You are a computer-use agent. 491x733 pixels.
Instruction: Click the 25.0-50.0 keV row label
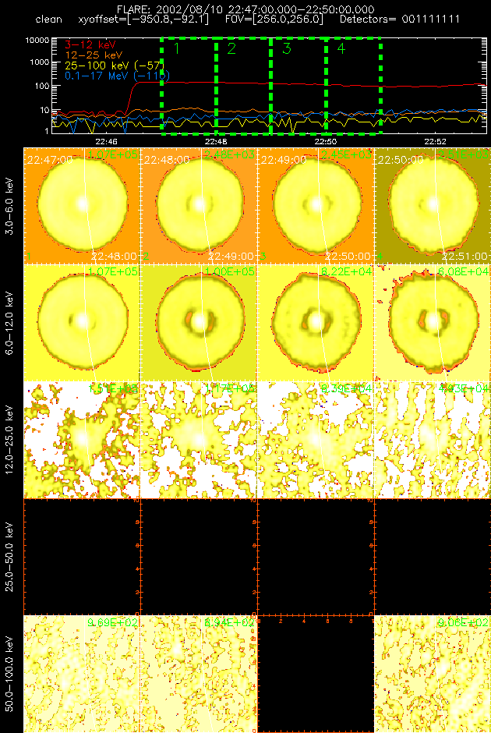(x=9, y=557)
